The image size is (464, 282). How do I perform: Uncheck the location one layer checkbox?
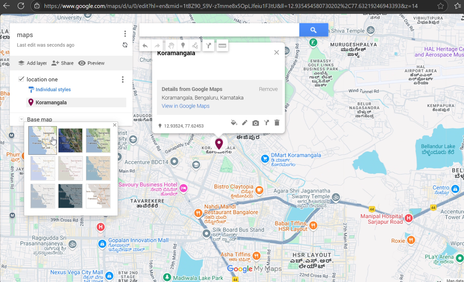[21, 79]
